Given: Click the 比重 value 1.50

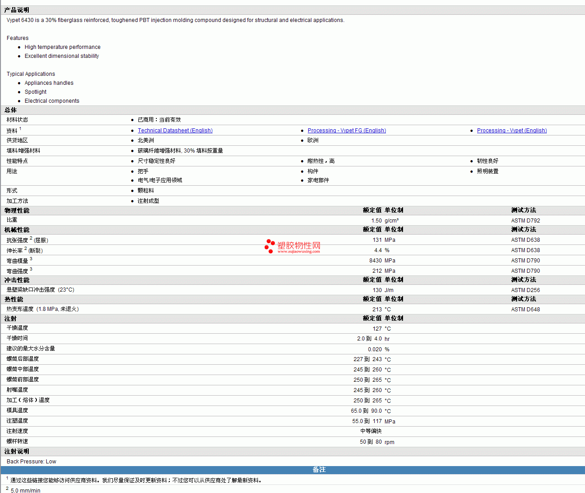Looking at the screenshot, I should point(377,221).
